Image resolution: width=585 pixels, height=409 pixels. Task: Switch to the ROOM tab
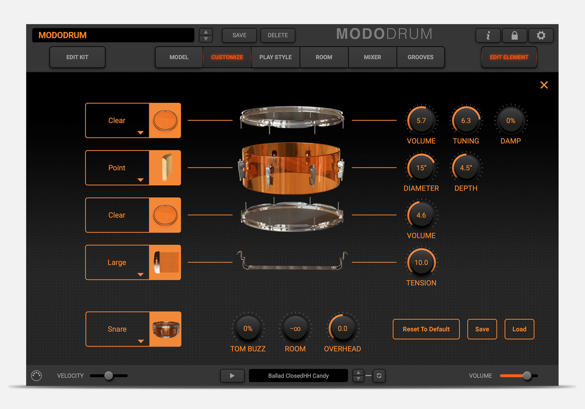[324, 57]
